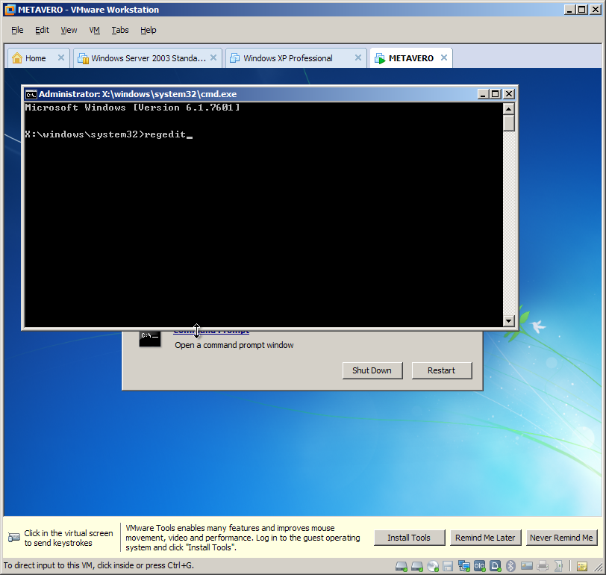Image resolution: width=606 pixels, height=575 pixels.
Task: Open the VM menu
Action: (x=94, y=30)
